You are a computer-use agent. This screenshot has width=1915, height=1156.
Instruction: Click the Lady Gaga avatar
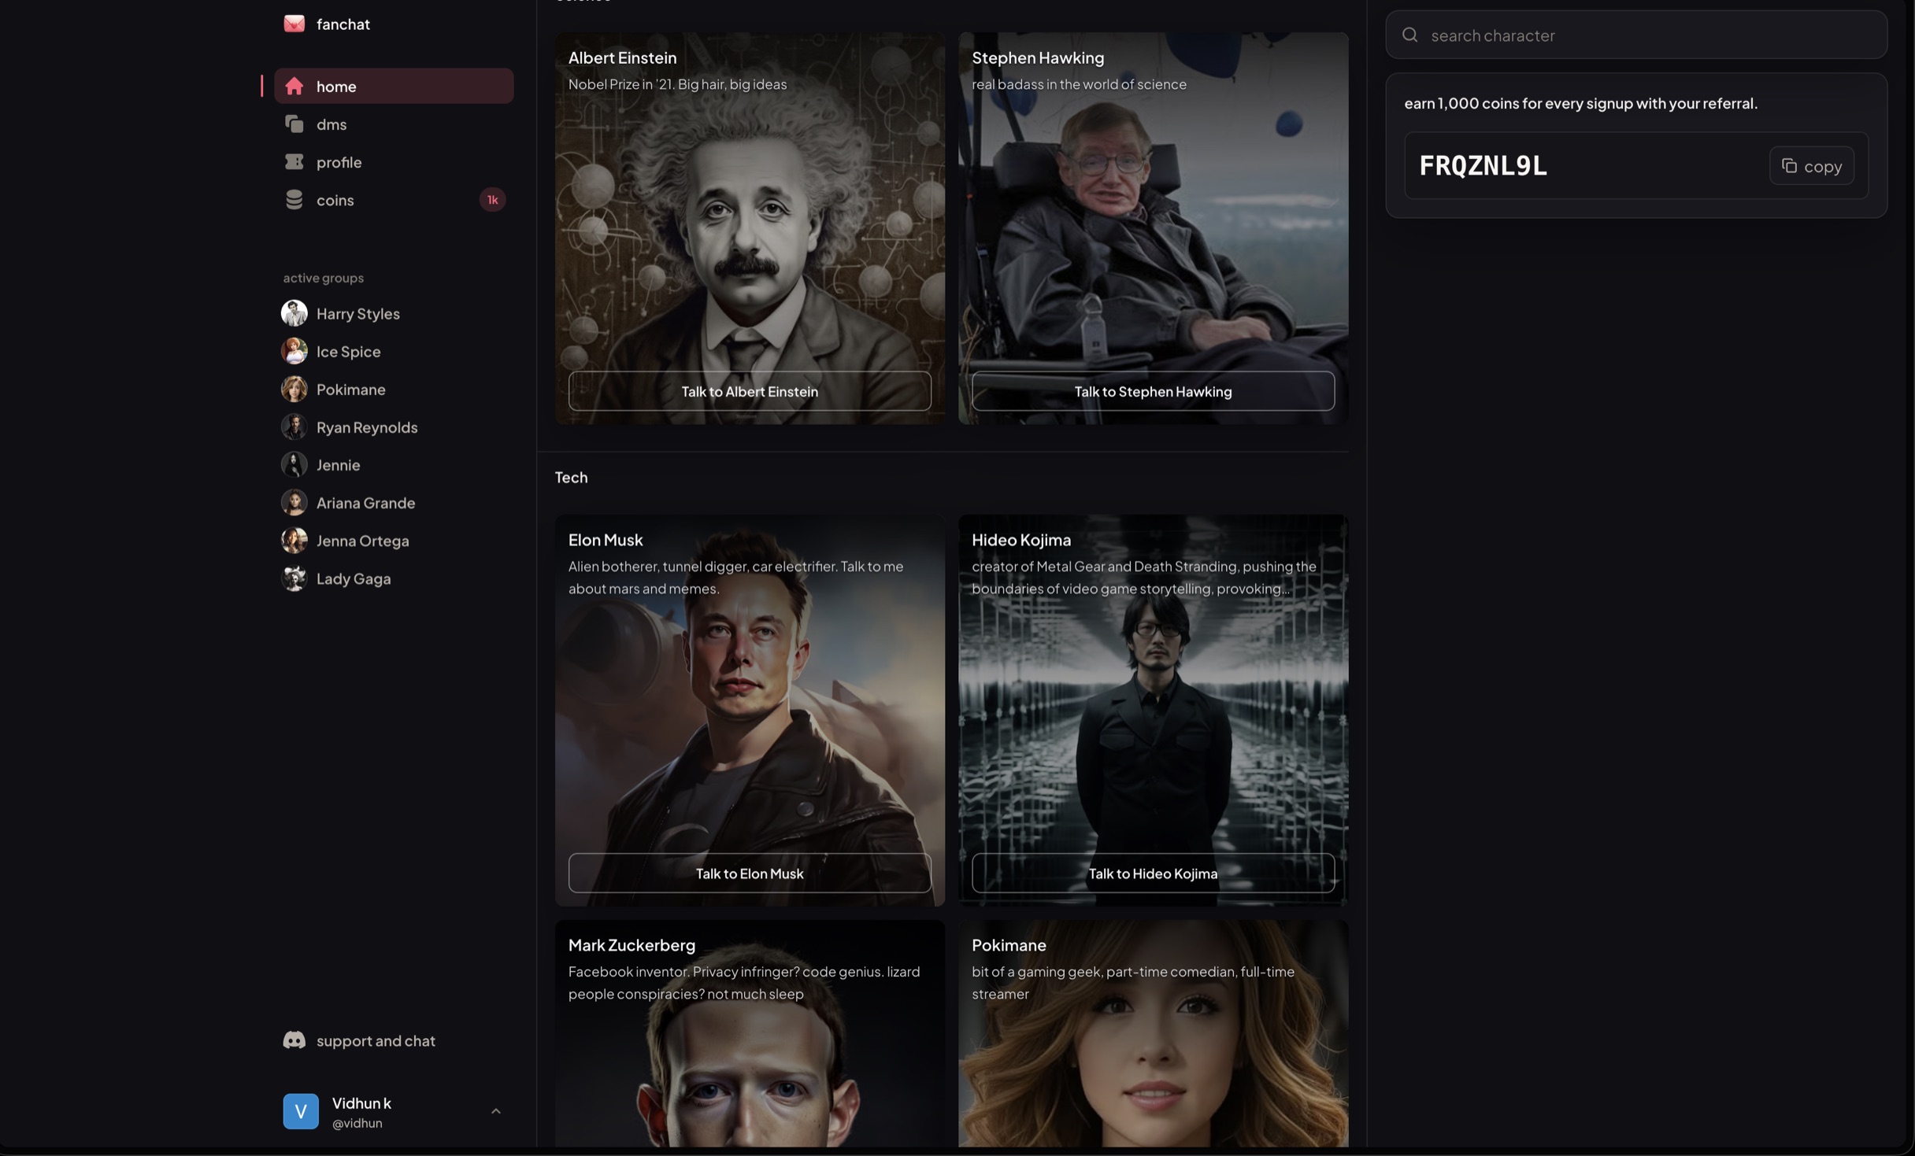pos(294,578)
